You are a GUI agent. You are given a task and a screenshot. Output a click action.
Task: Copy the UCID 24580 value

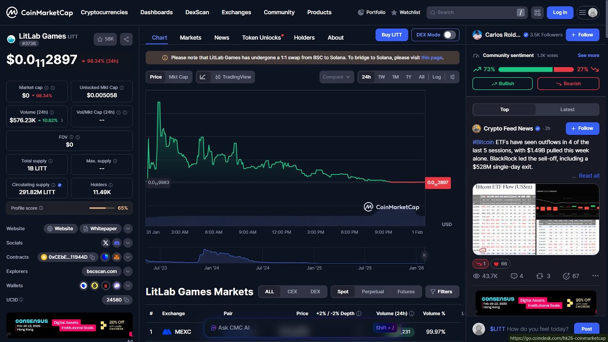[x=126, y=300]
